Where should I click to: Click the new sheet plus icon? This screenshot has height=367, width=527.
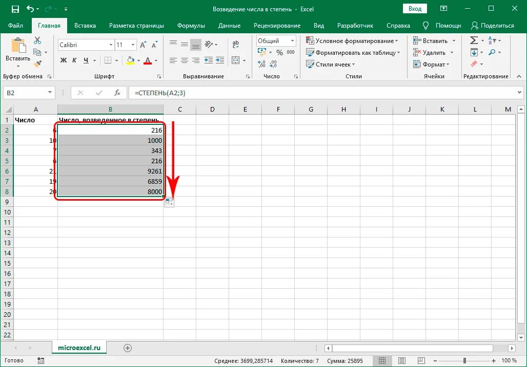click(127, 348)
